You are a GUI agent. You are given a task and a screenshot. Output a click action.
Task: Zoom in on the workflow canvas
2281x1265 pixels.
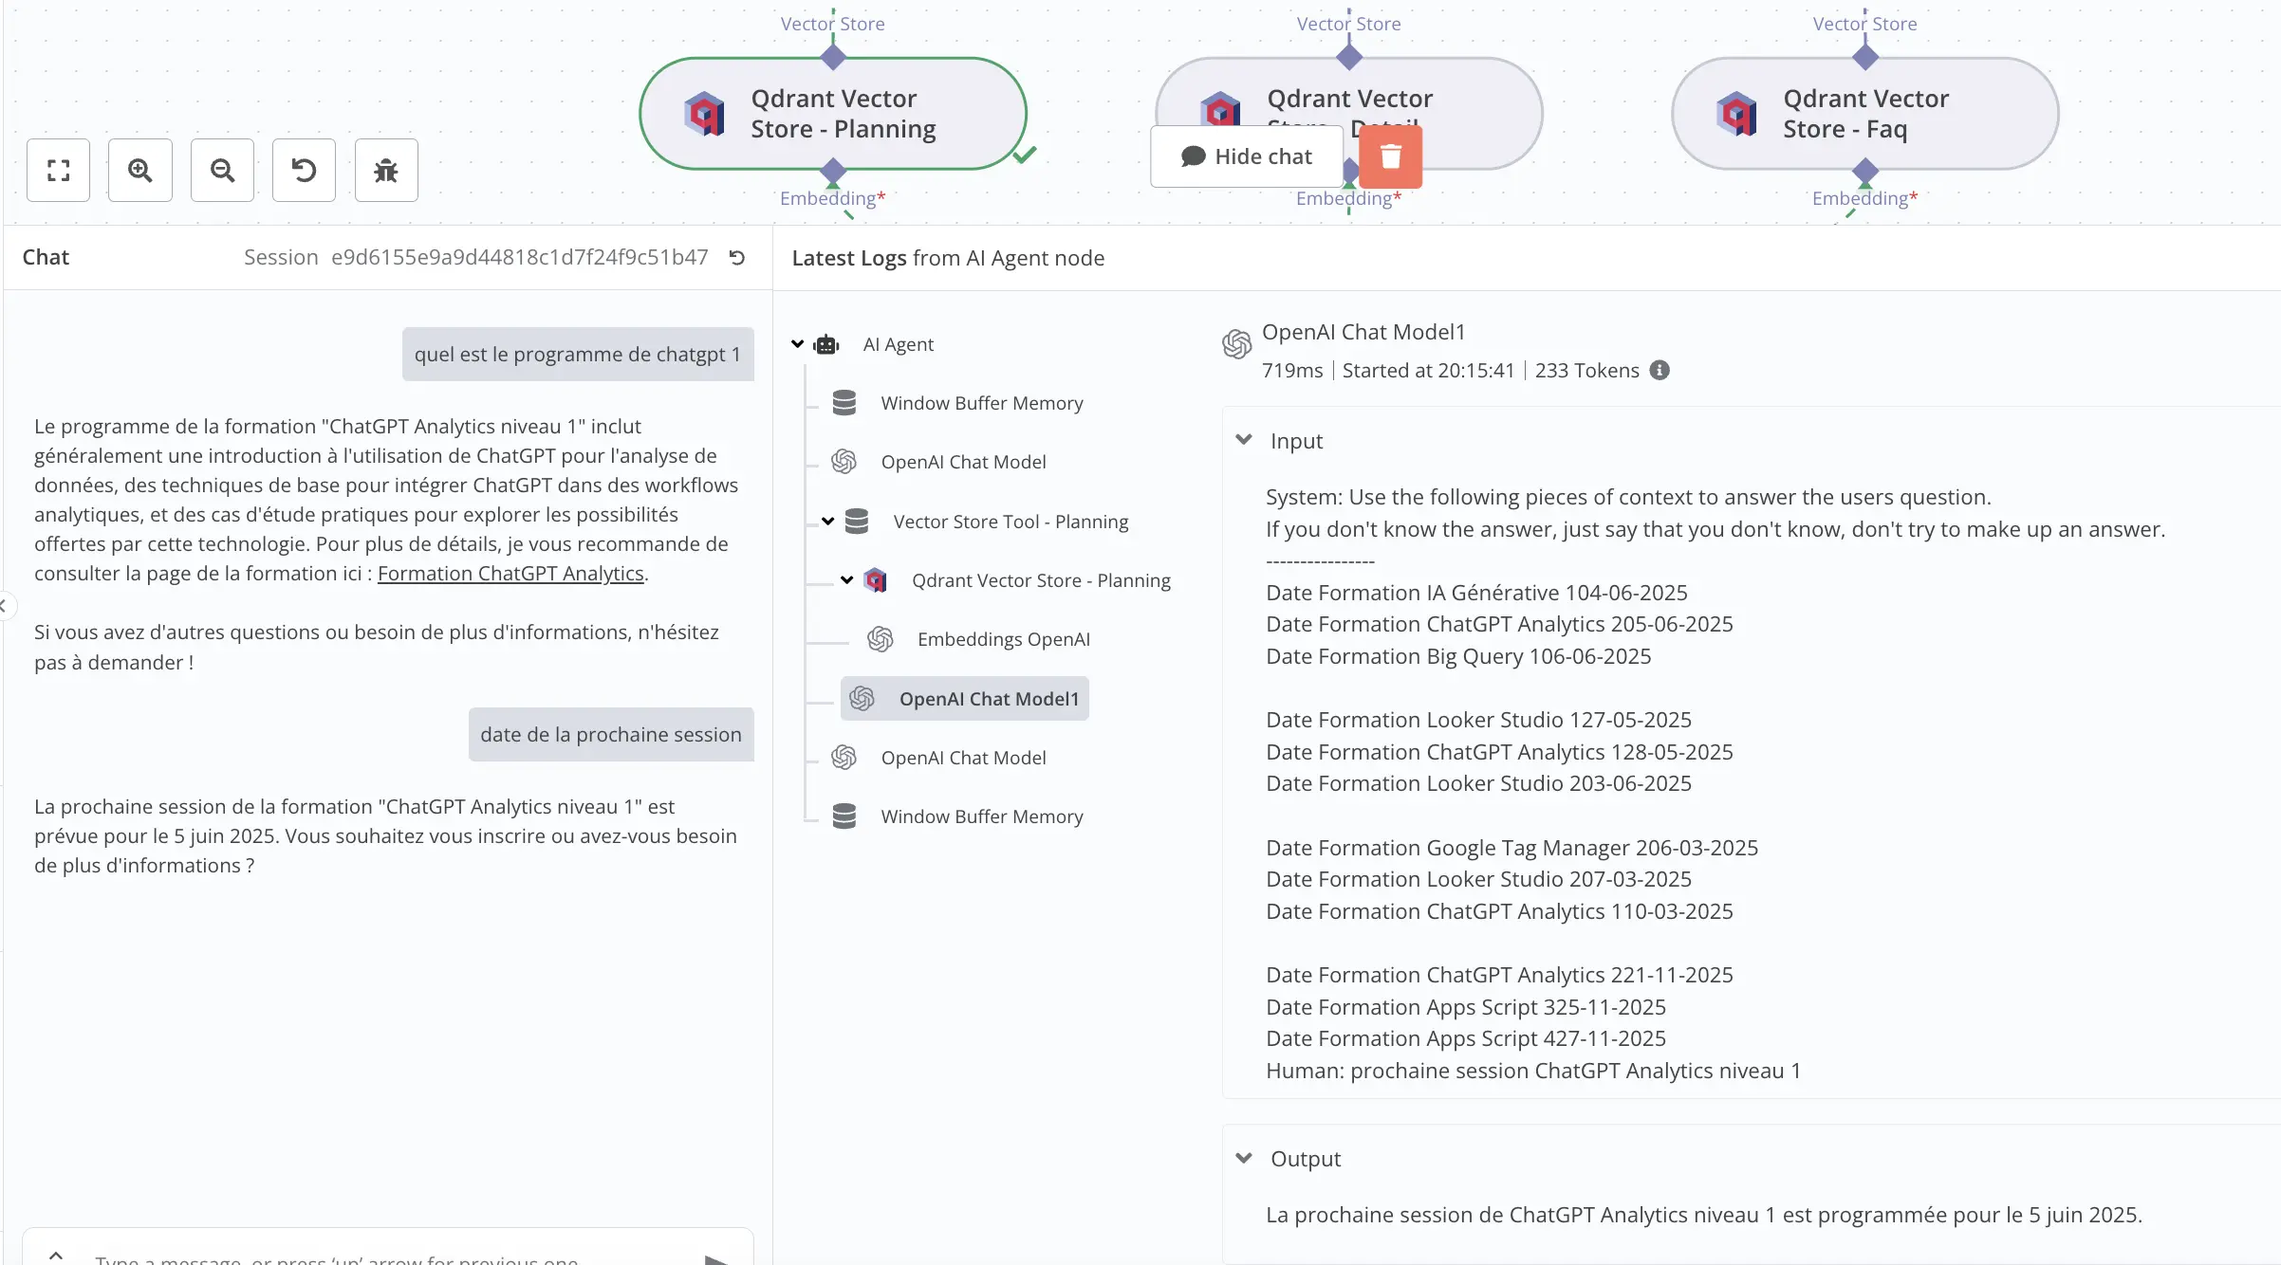click(x=140, y=171)
